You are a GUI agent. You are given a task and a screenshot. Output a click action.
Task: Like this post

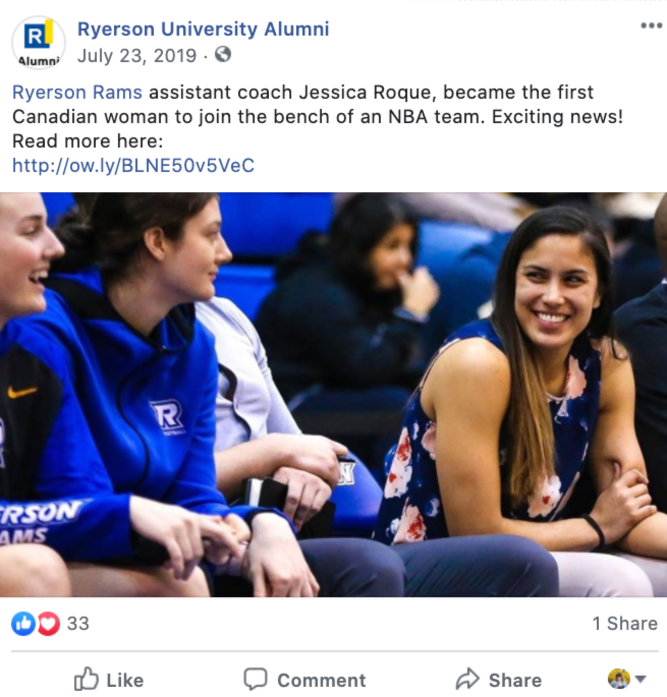click(109, 680)
